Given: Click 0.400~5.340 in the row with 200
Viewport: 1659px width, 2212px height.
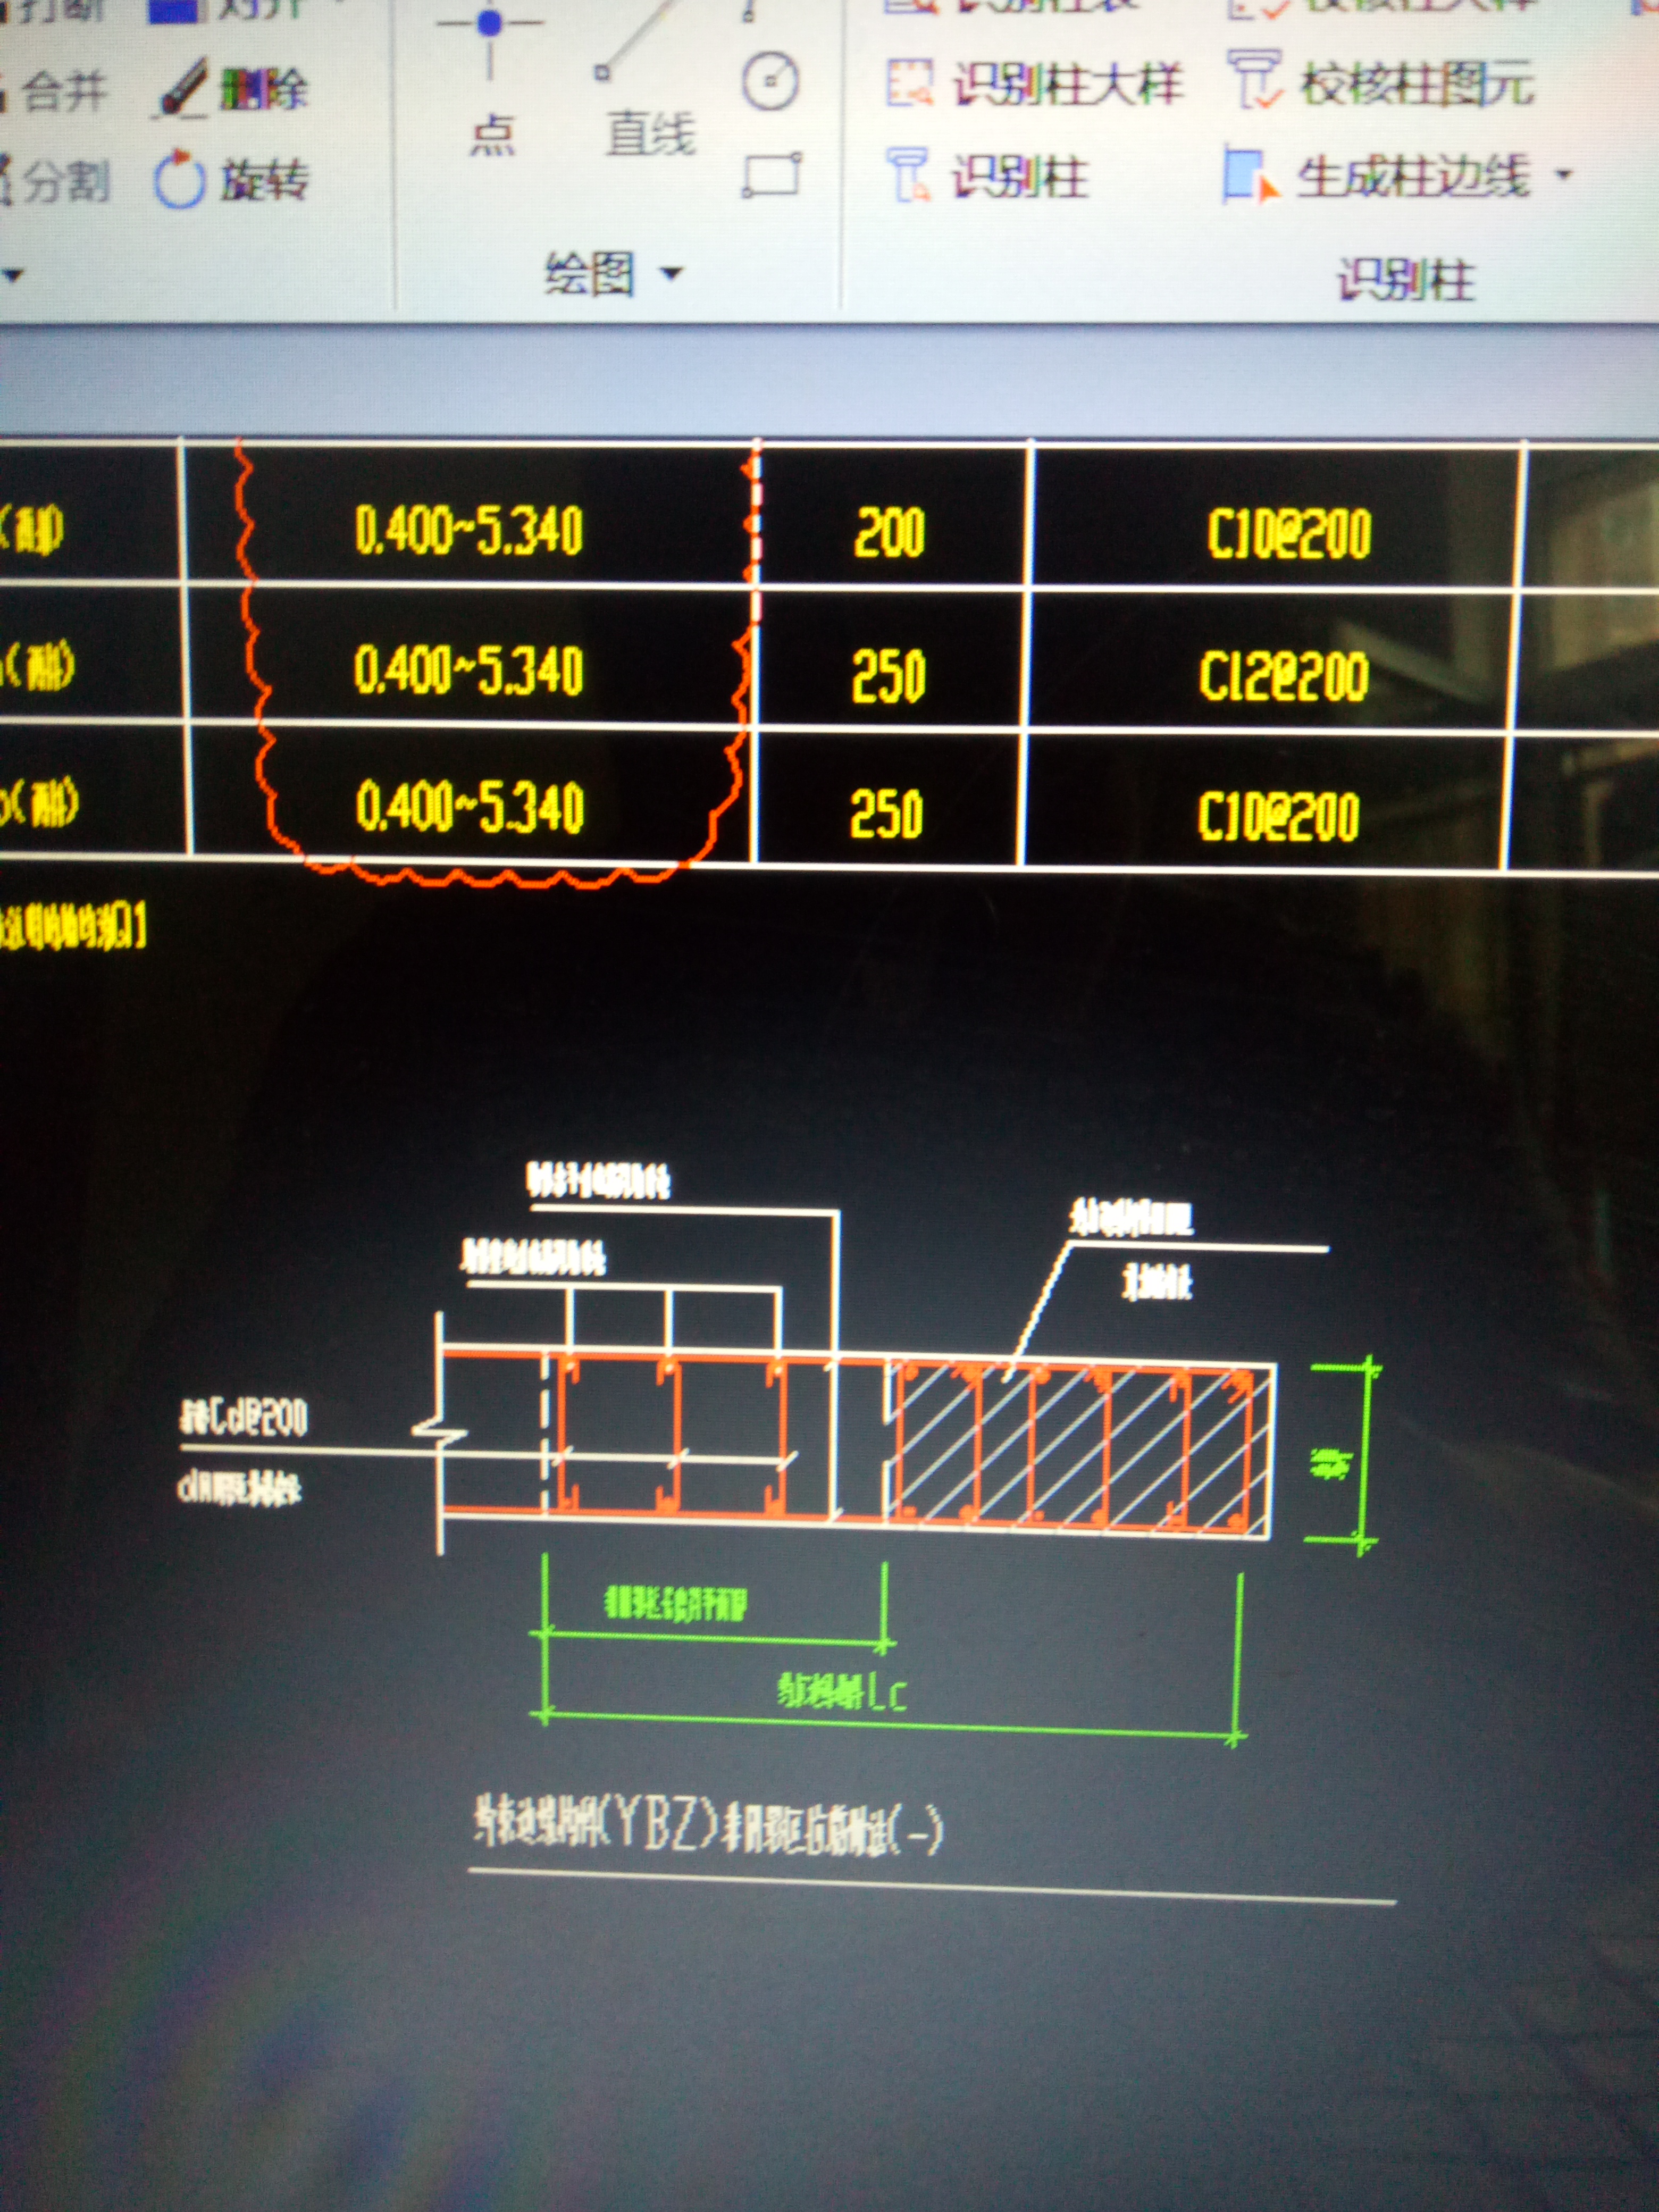Looking at the screenshot, I should [x=469, y=530].
